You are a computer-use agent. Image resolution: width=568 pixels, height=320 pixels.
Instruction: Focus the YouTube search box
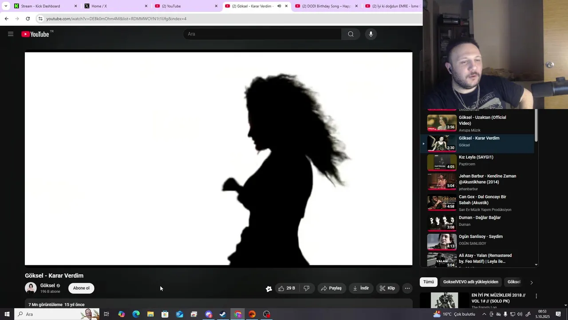point(262,34)
